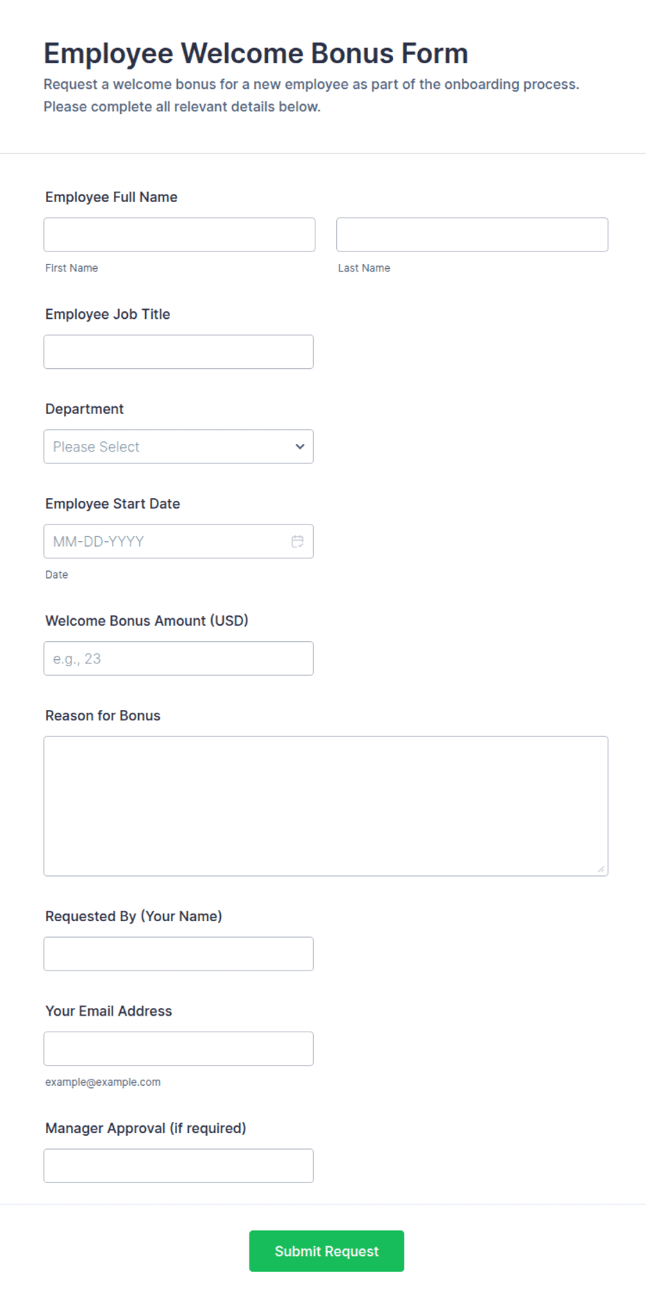Viewport: 646px width, 1306px height.
Task: Focus the Last Name text box
Action: pos(472,235)
